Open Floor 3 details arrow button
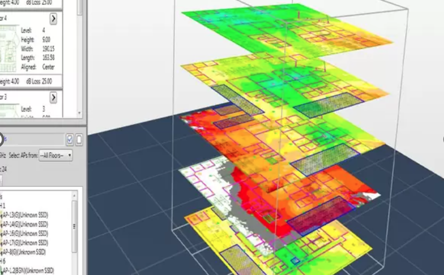Screen dimensions: 444x275 [53, 97]
